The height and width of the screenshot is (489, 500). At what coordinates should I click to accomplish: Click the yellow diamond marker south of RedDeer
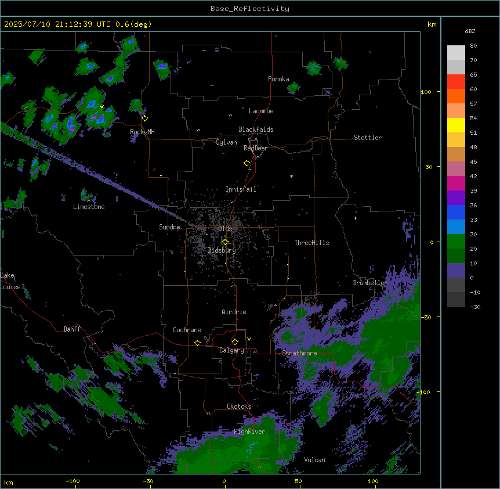(247, 163)
